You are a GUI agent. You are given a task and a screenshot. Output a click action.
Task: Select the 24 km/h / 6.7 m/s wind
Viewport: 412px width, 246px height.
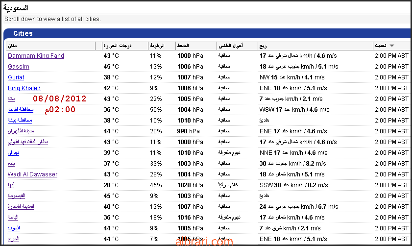[299, 207]
